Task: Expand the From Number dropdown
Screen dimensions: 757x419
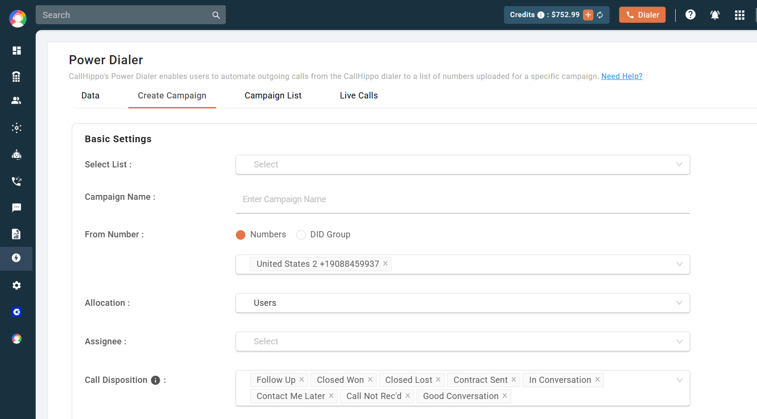Action: [679, 264]
